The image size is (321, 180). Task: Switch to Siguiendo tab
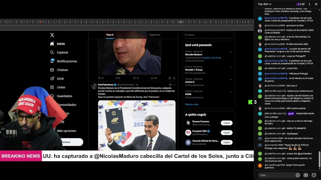tap(154, 35)
